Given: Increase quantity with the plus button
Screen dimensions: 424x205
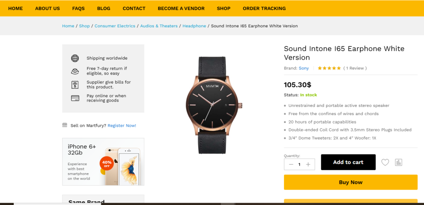Looking at the screenshot, I should pyautogui.click(x=308, y=164).
